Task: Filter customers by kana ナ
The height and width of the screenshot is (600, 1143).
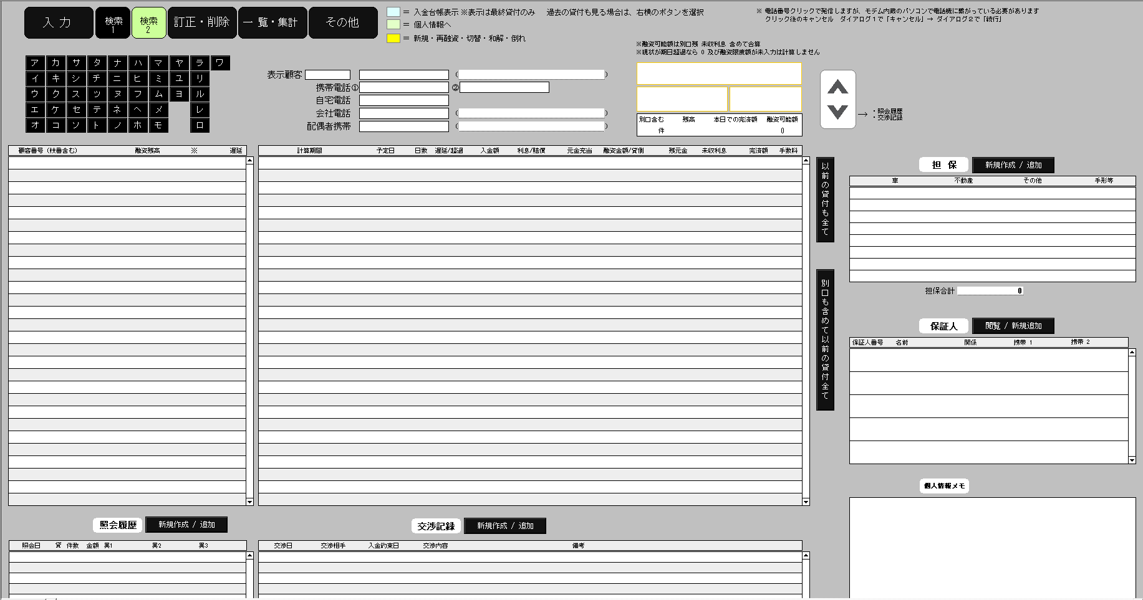Action: (117, 63)
